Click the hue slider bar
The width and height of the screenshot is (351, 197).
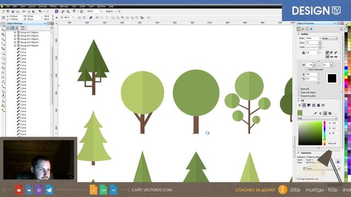tap(325, 133)
